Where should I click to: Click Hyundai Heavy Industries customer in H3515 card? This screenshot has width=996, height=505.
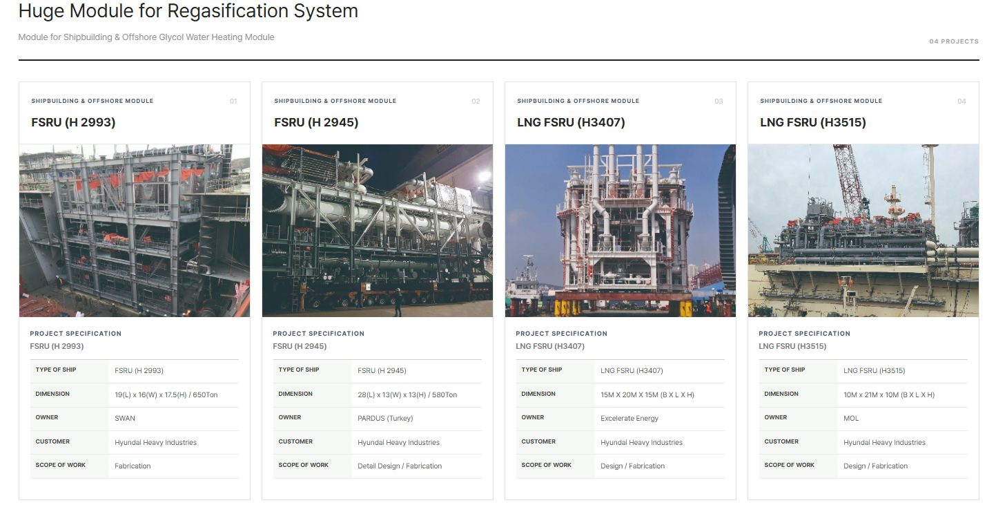[x=884, y=443]
